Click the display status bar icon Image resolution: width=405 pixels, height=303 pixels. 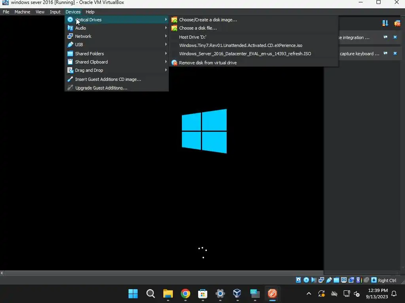[344, 280]
